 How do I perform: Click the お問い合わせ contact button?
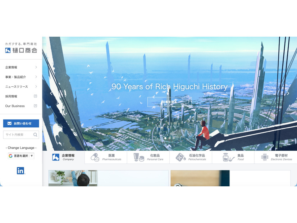[21, 123]
